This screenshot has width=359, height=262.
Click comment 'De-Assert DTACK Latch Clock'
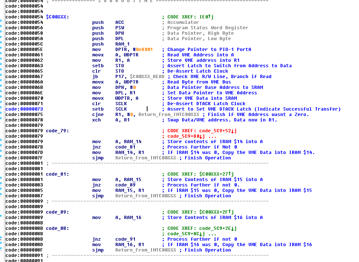pos(206,104)
